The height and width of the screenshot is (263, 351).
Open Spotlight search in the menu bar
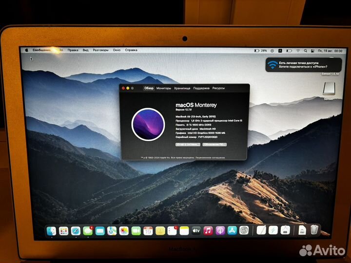(305, 51)
